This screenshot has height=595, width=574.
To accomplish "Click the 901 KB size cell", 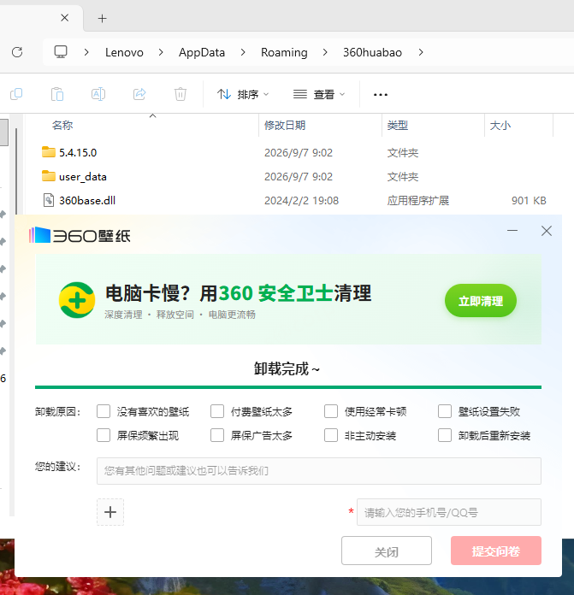I will coord(529,200).
